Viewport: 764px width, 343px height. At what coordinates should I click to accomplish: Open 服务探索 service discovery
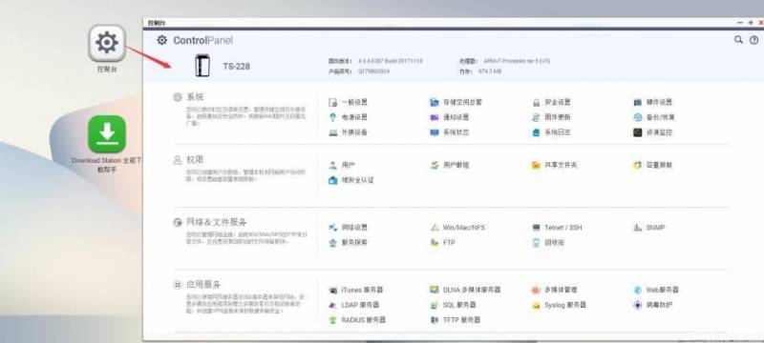[348, 242]
